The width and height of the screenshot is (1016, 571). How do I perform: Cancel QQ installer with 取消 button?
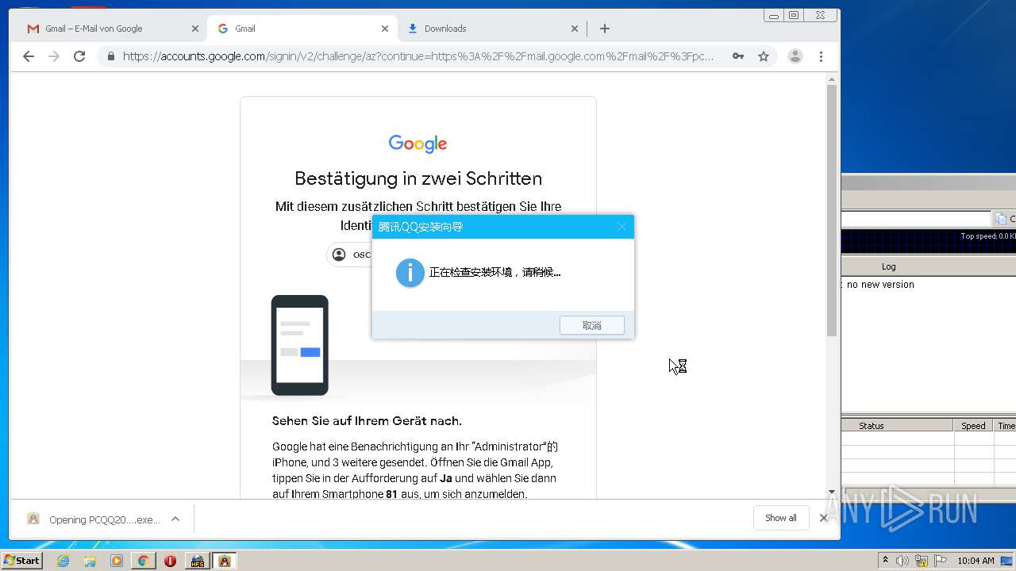(x=592, y=325)
